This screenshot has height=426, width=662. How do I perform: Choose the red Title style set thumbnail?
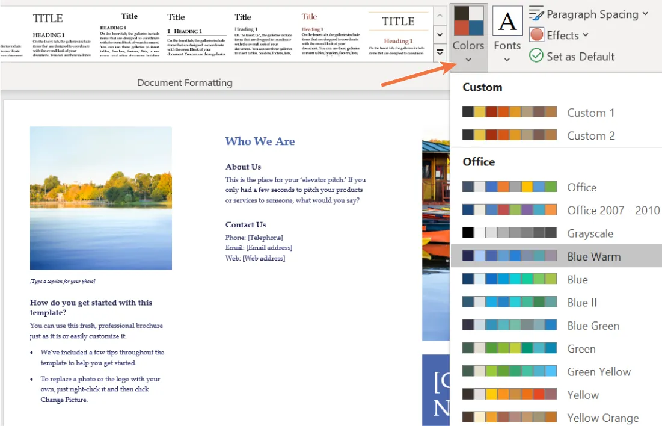[331, 33]
